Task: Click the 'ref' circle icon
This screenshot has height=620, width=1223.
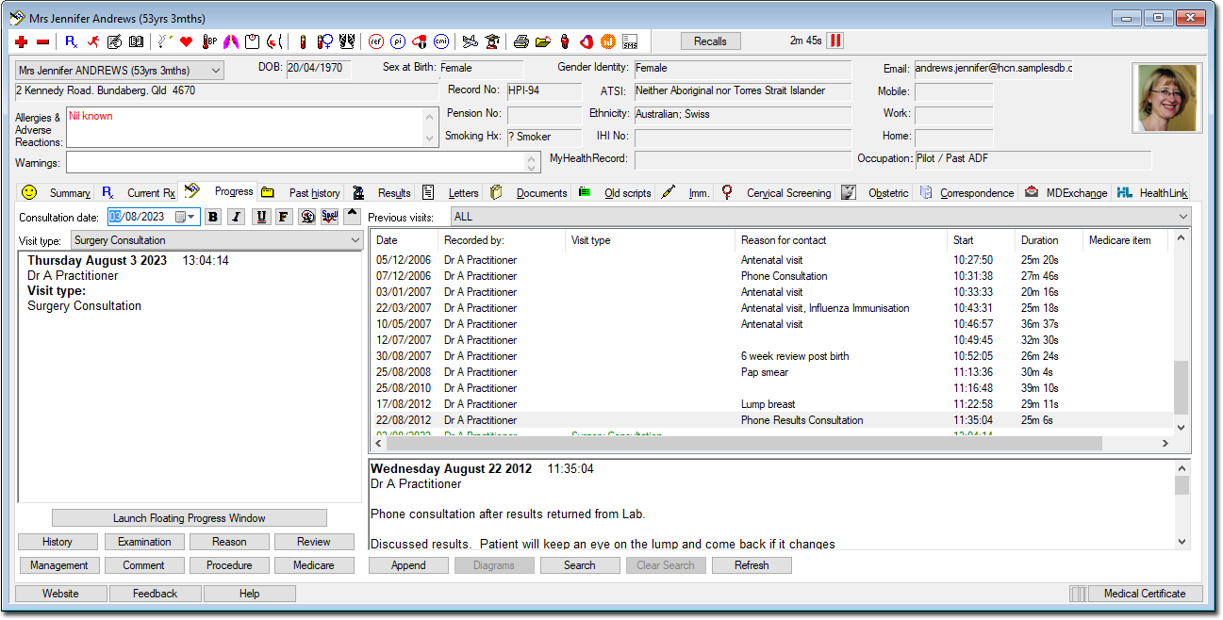Action: 376,41
